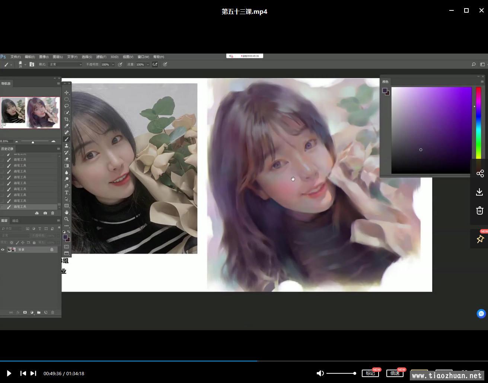
Task: Toggle visibility of 背景 layer
Action: tap(3, 250)
